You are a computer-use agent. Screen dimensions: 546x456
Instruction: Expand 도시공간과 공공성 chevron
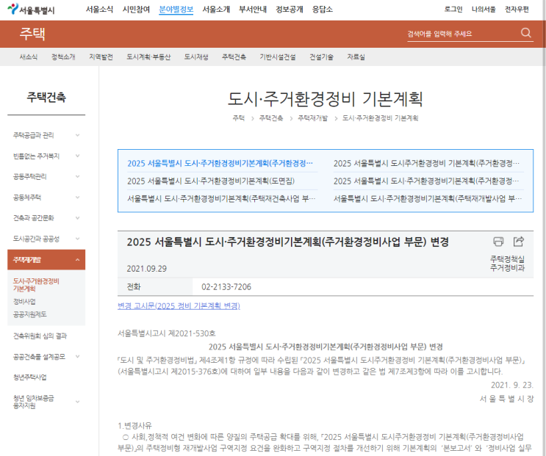(x=78, y=239)
